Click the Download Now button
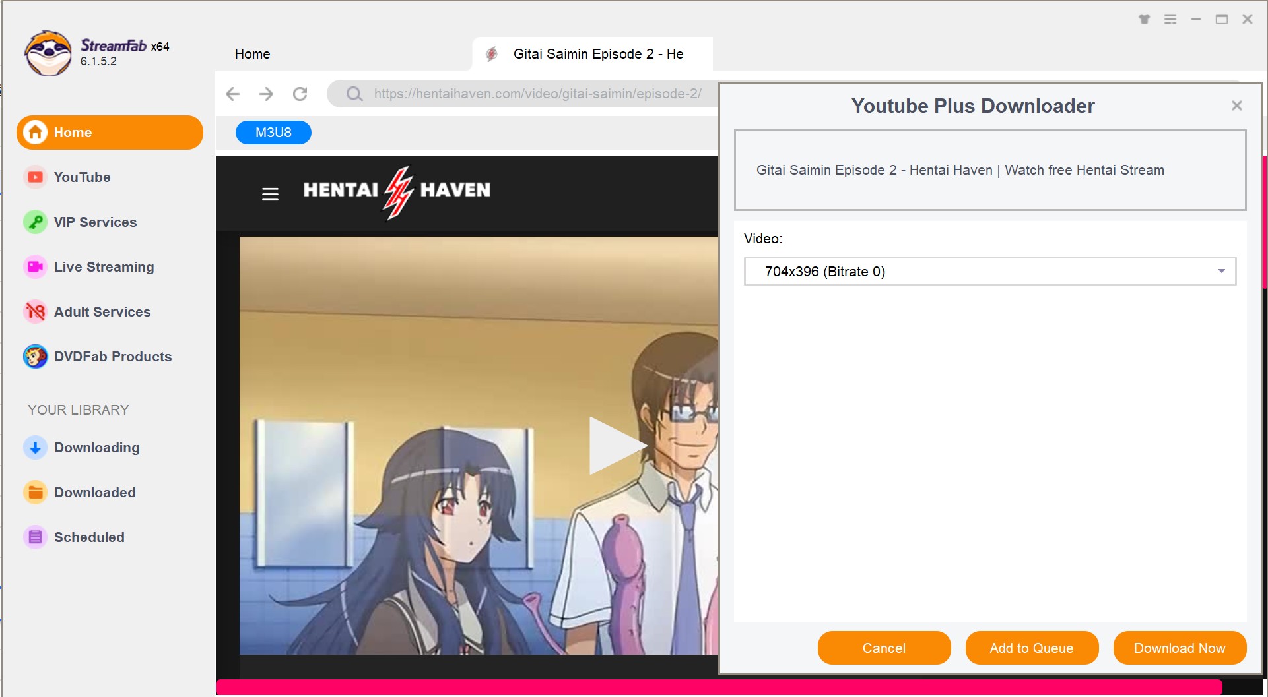This screenshot has height=697, width=1268. coord(1180,648)
